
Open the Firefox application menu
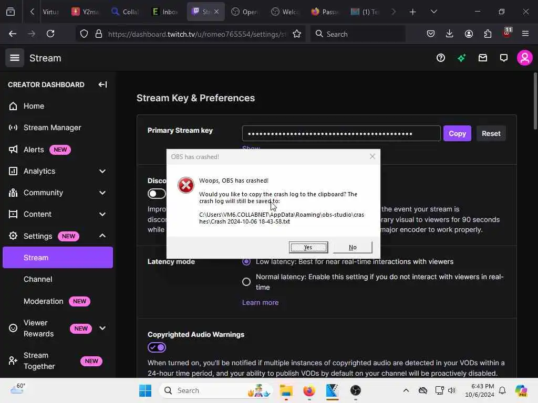coord(525,34)
